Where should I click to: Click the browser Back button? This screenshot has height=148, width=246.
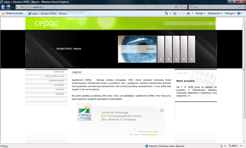point(3,7)
